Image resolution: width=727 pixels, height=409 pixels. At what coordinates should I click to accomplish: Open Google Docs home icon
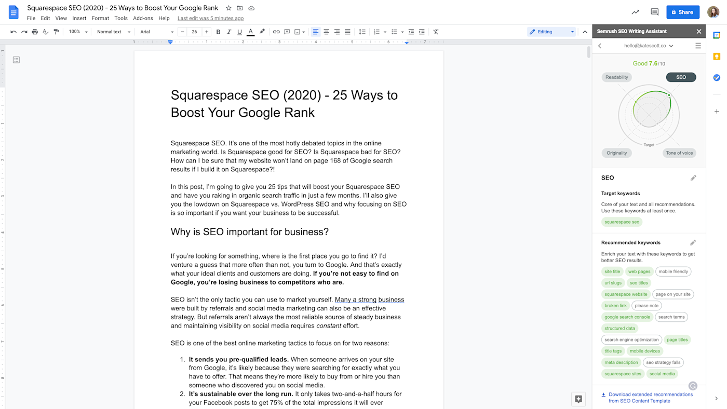tap(14, 12)
